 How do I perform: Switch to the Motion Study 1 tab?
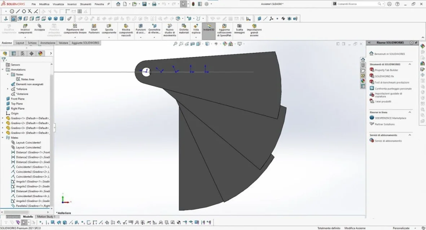click(46, 217)
